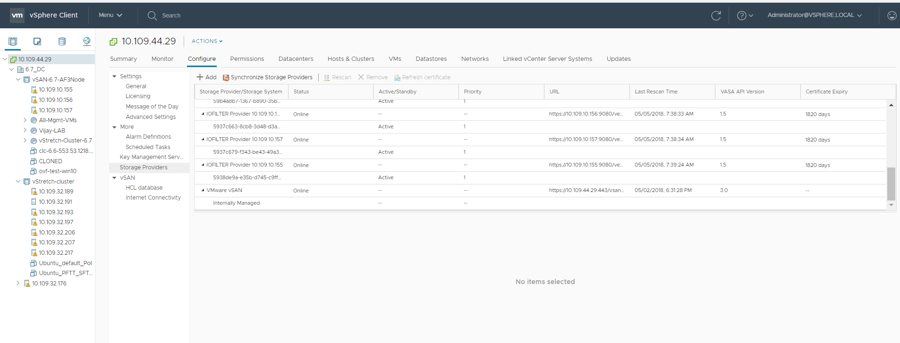The width and height of the screenshot is (900, 343).
Task: Collapse the vStretch-cluster tree node
Action: point(18,181)
